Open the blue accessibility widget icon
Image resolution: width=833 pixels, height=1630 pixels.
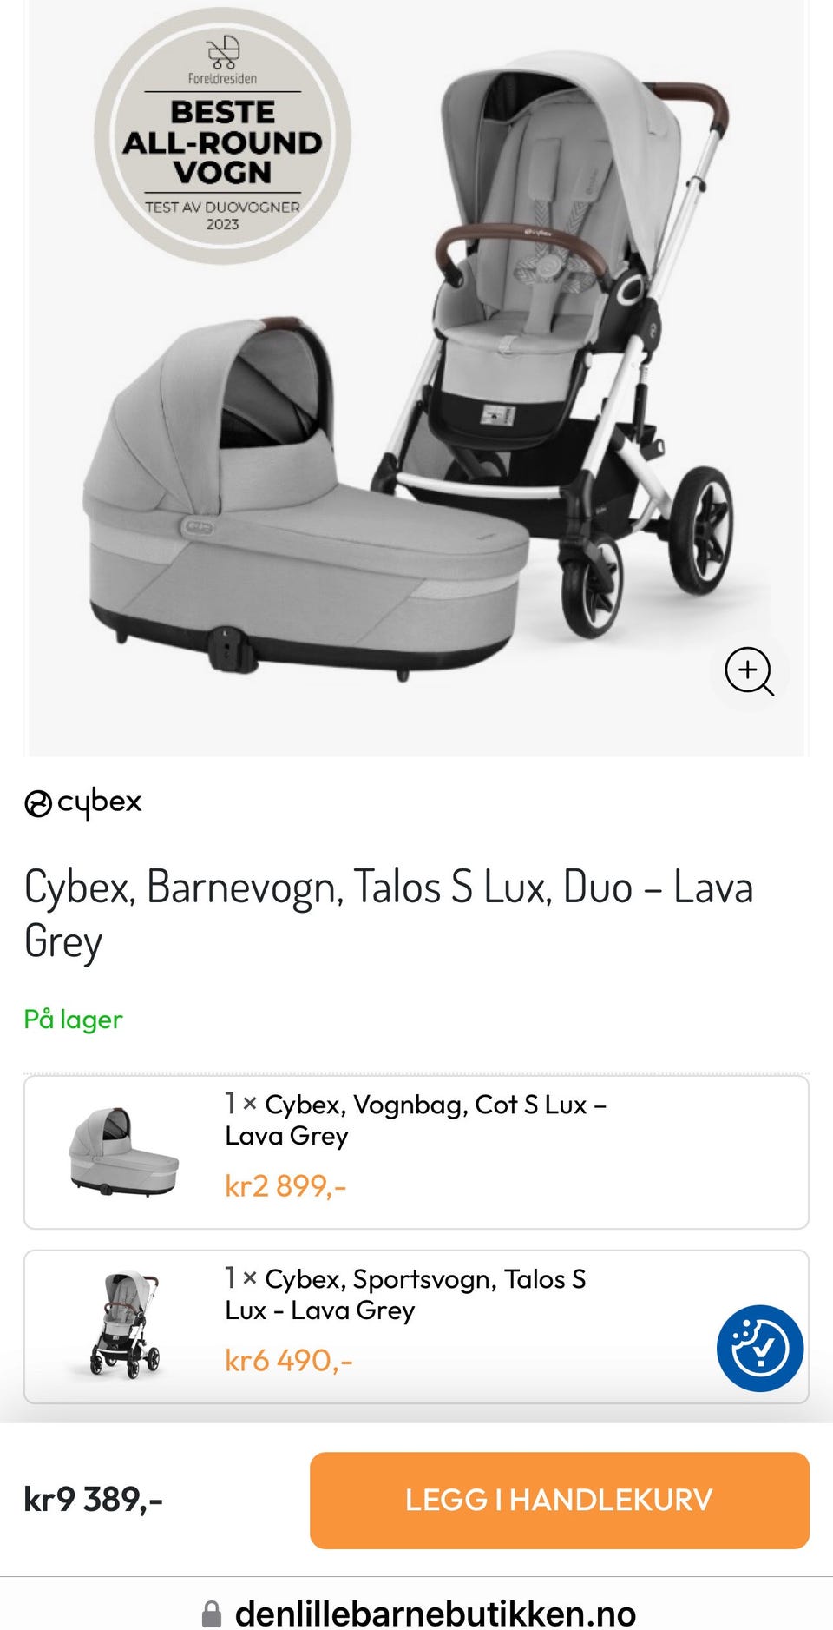coord(760,1348)
